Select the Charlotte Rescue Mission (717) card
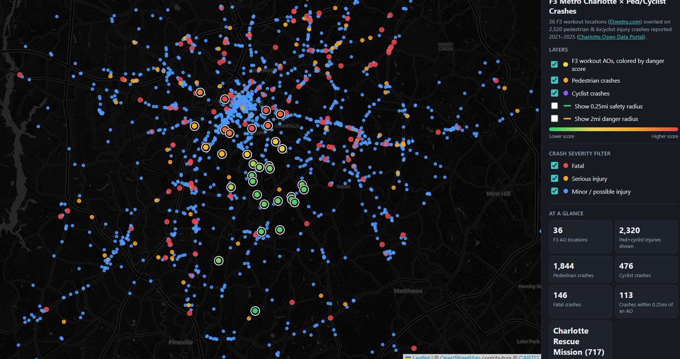The height and width of the screenshot is (359, 680). coord(580,340)
